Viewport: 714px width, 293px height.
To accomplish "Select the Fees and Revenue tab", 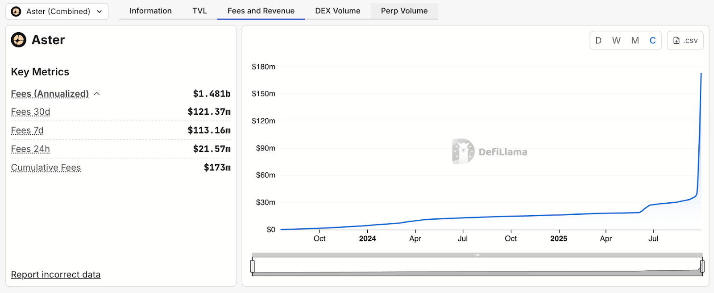I will (261, 11).
